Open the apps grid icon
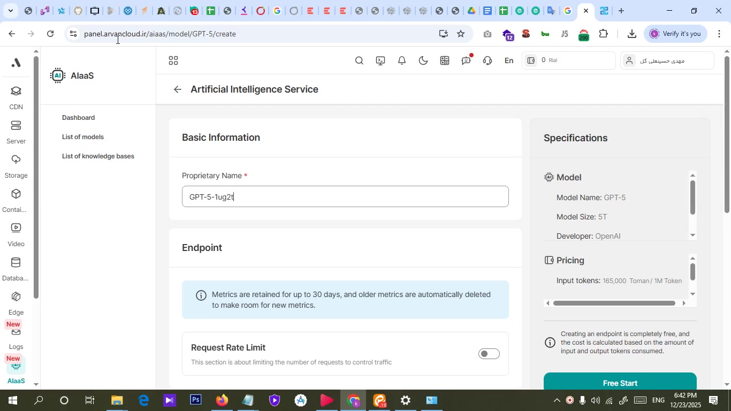Image resolution: width=731 pixels, height=411 pixels. (x=173, y=61)
